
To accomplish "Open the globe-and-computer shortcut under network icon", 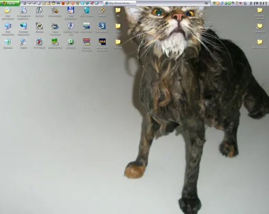I will tap(23, 42).
